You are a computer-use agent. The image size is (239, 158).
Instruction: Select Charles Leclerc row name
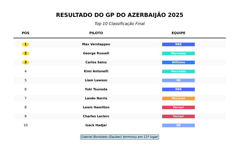pos(96,116)
